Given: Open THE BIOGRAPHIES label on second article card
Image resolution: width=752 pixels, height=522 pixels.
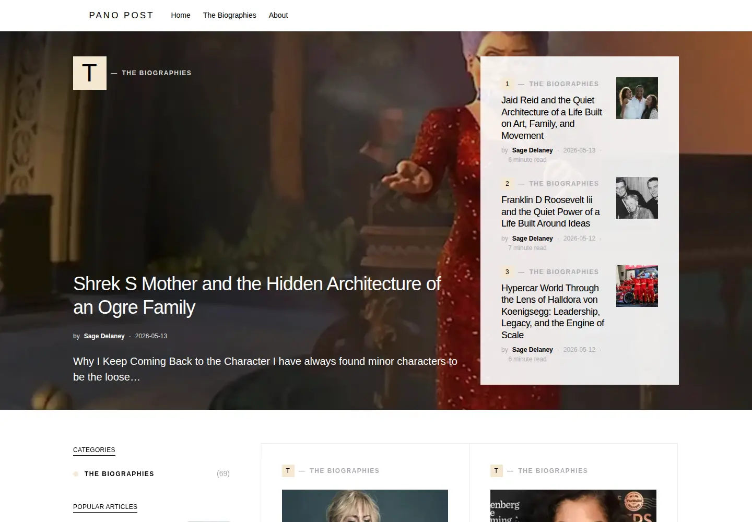Looking at the screenshot, I should coord(553,471).
